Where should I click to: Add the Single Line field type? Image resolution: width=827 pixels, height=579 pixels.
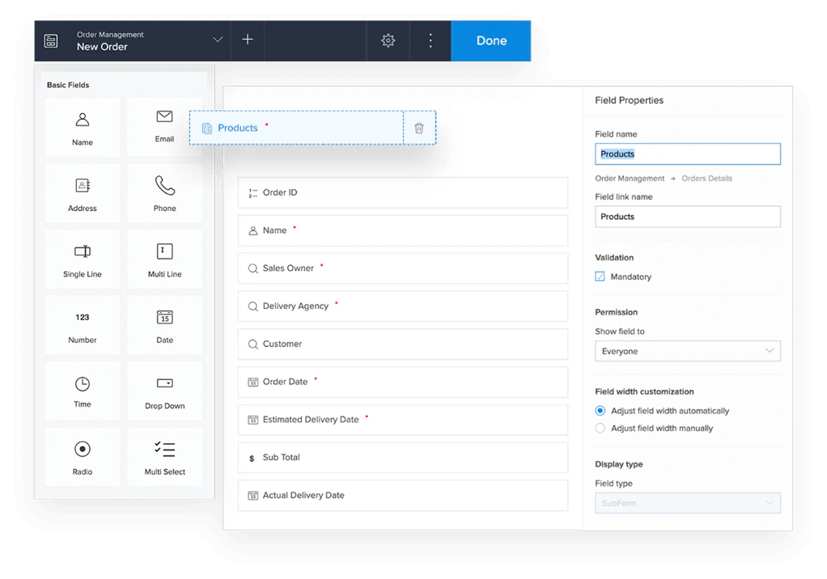coord(83,260)
